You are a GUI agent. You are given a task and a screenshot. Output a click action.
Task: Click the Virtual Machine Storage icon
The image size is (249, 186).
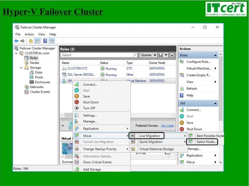(133, 149)
